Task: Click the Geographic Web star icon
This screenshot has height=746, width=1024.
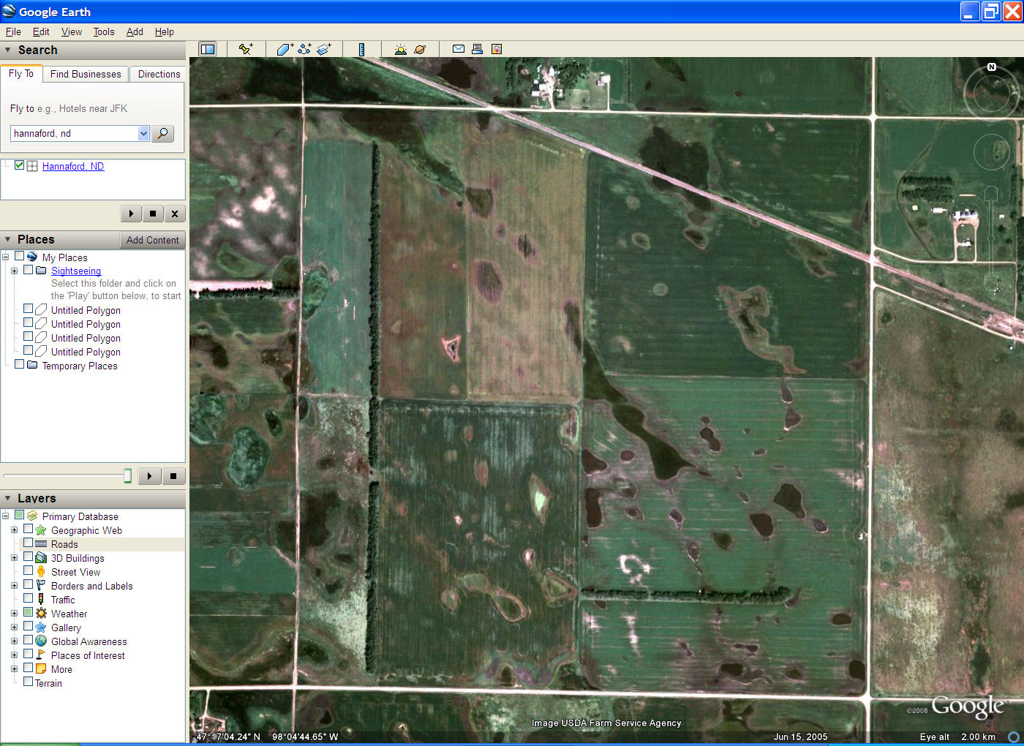Action: pyautogui.click(x=41, y=530)
